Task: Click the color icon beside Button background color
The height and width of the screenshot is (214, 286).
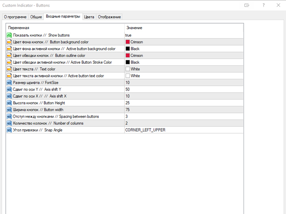Action: (9, 42)
